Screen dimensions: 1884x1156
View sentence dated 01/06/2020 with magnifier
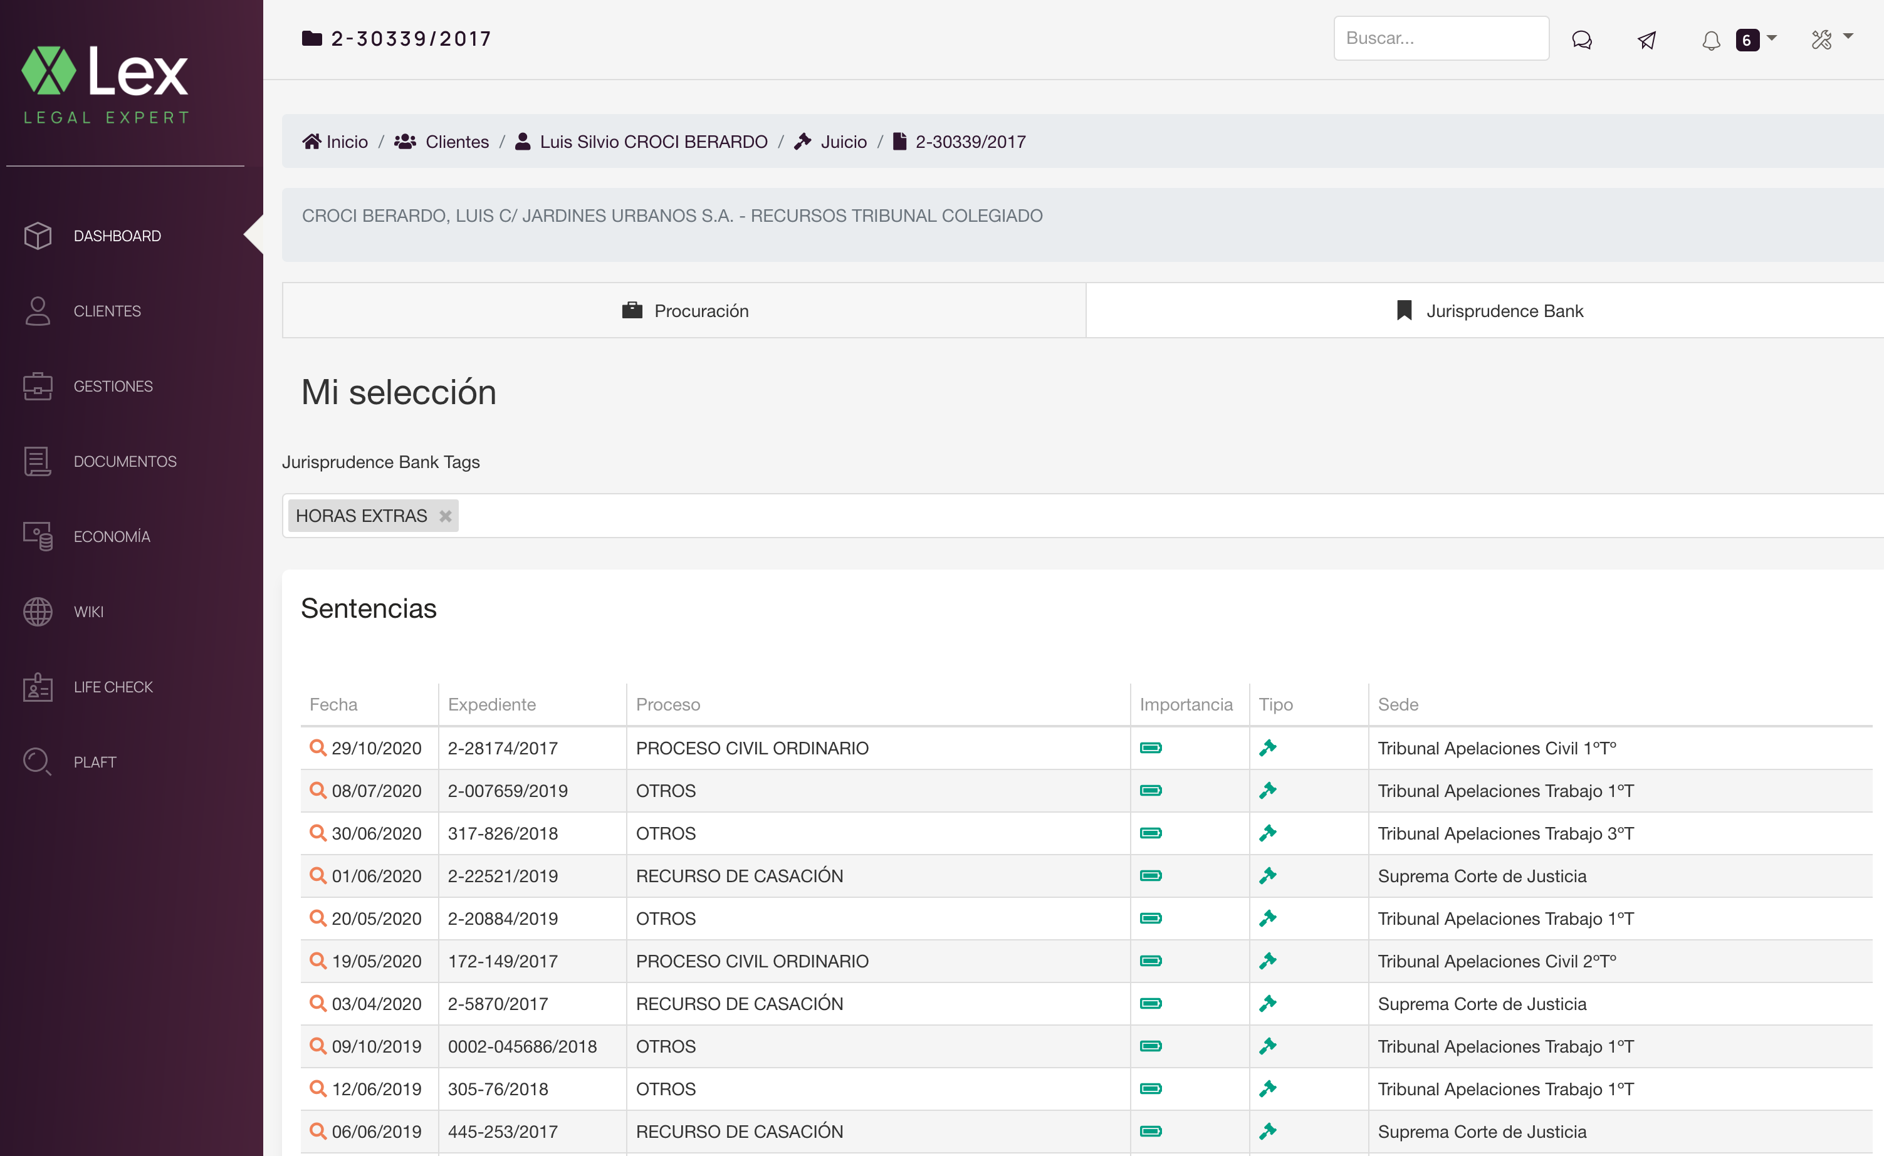click(x=318, y=875)
